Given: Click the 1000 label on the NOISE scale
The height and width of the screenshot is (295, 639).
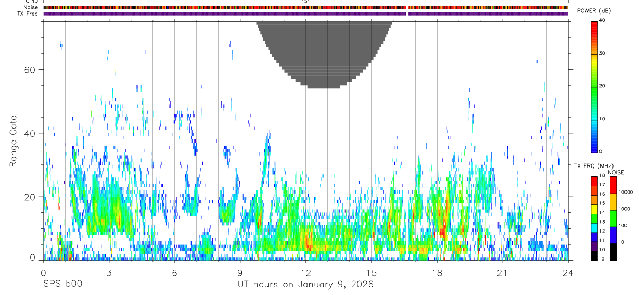Looking at the screenshot, I should click(x=624, y=209).
